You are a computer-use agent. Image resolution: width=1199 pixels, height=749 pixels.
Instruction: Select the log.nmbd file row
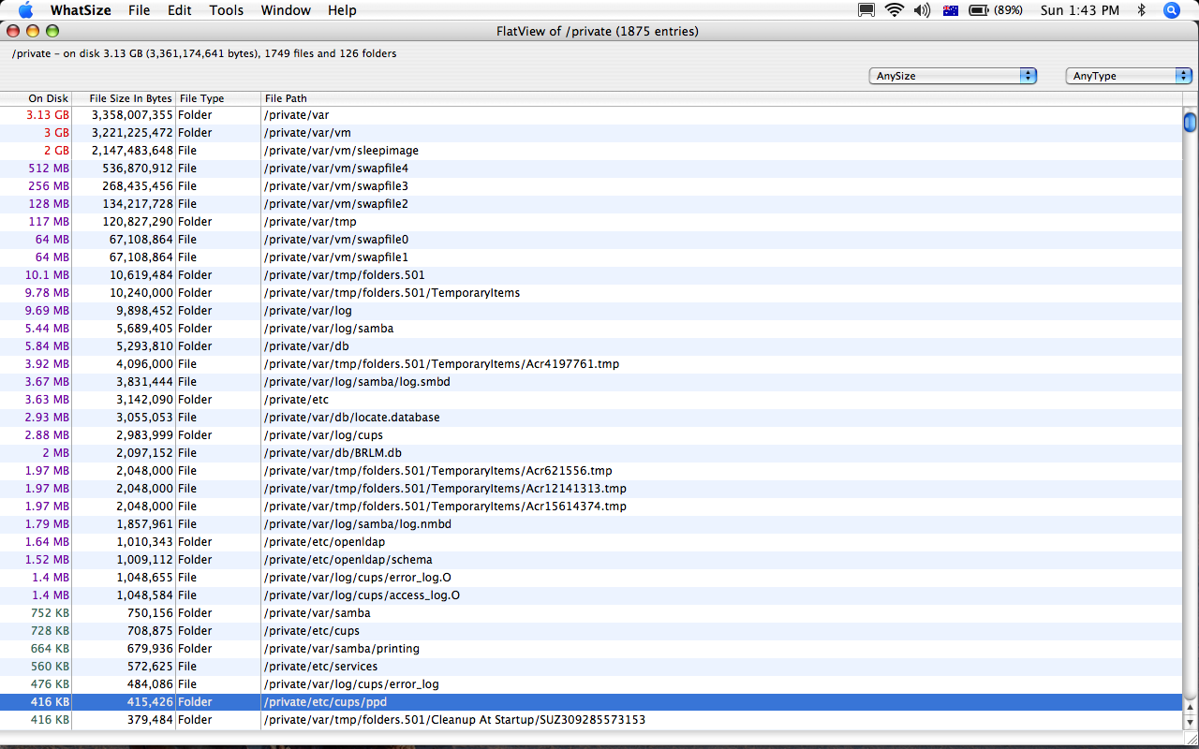(x=591, y=524)
